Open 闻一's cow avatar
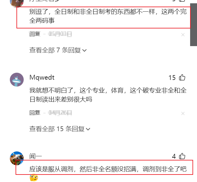The image size is (197, 182). (x=17, y=158)
